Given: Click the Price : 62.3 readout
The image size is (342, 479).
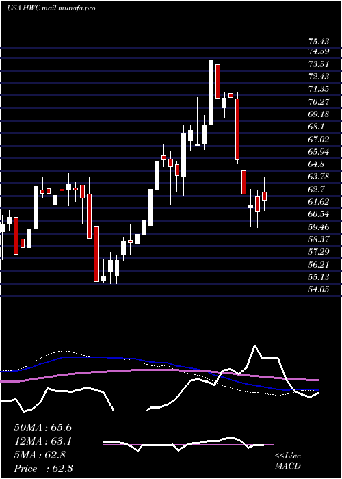Looking at the screenshot, I should [x=43, y=469].
